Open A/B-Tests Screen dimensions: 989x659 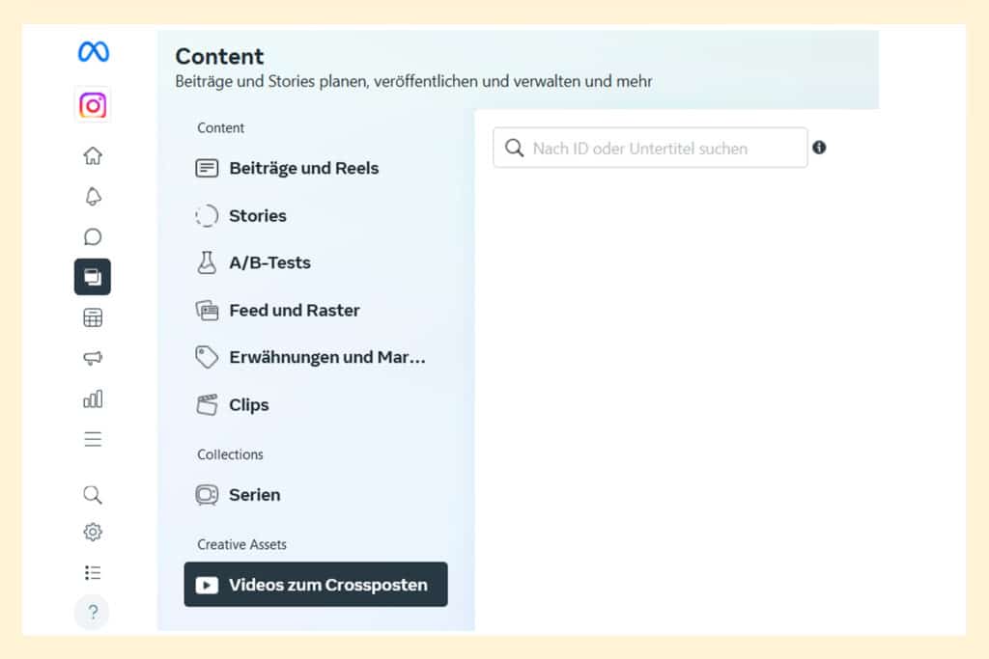(270, 262)
